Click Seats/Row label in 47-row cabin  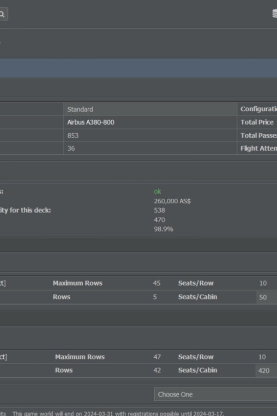[x=196, y=357]
